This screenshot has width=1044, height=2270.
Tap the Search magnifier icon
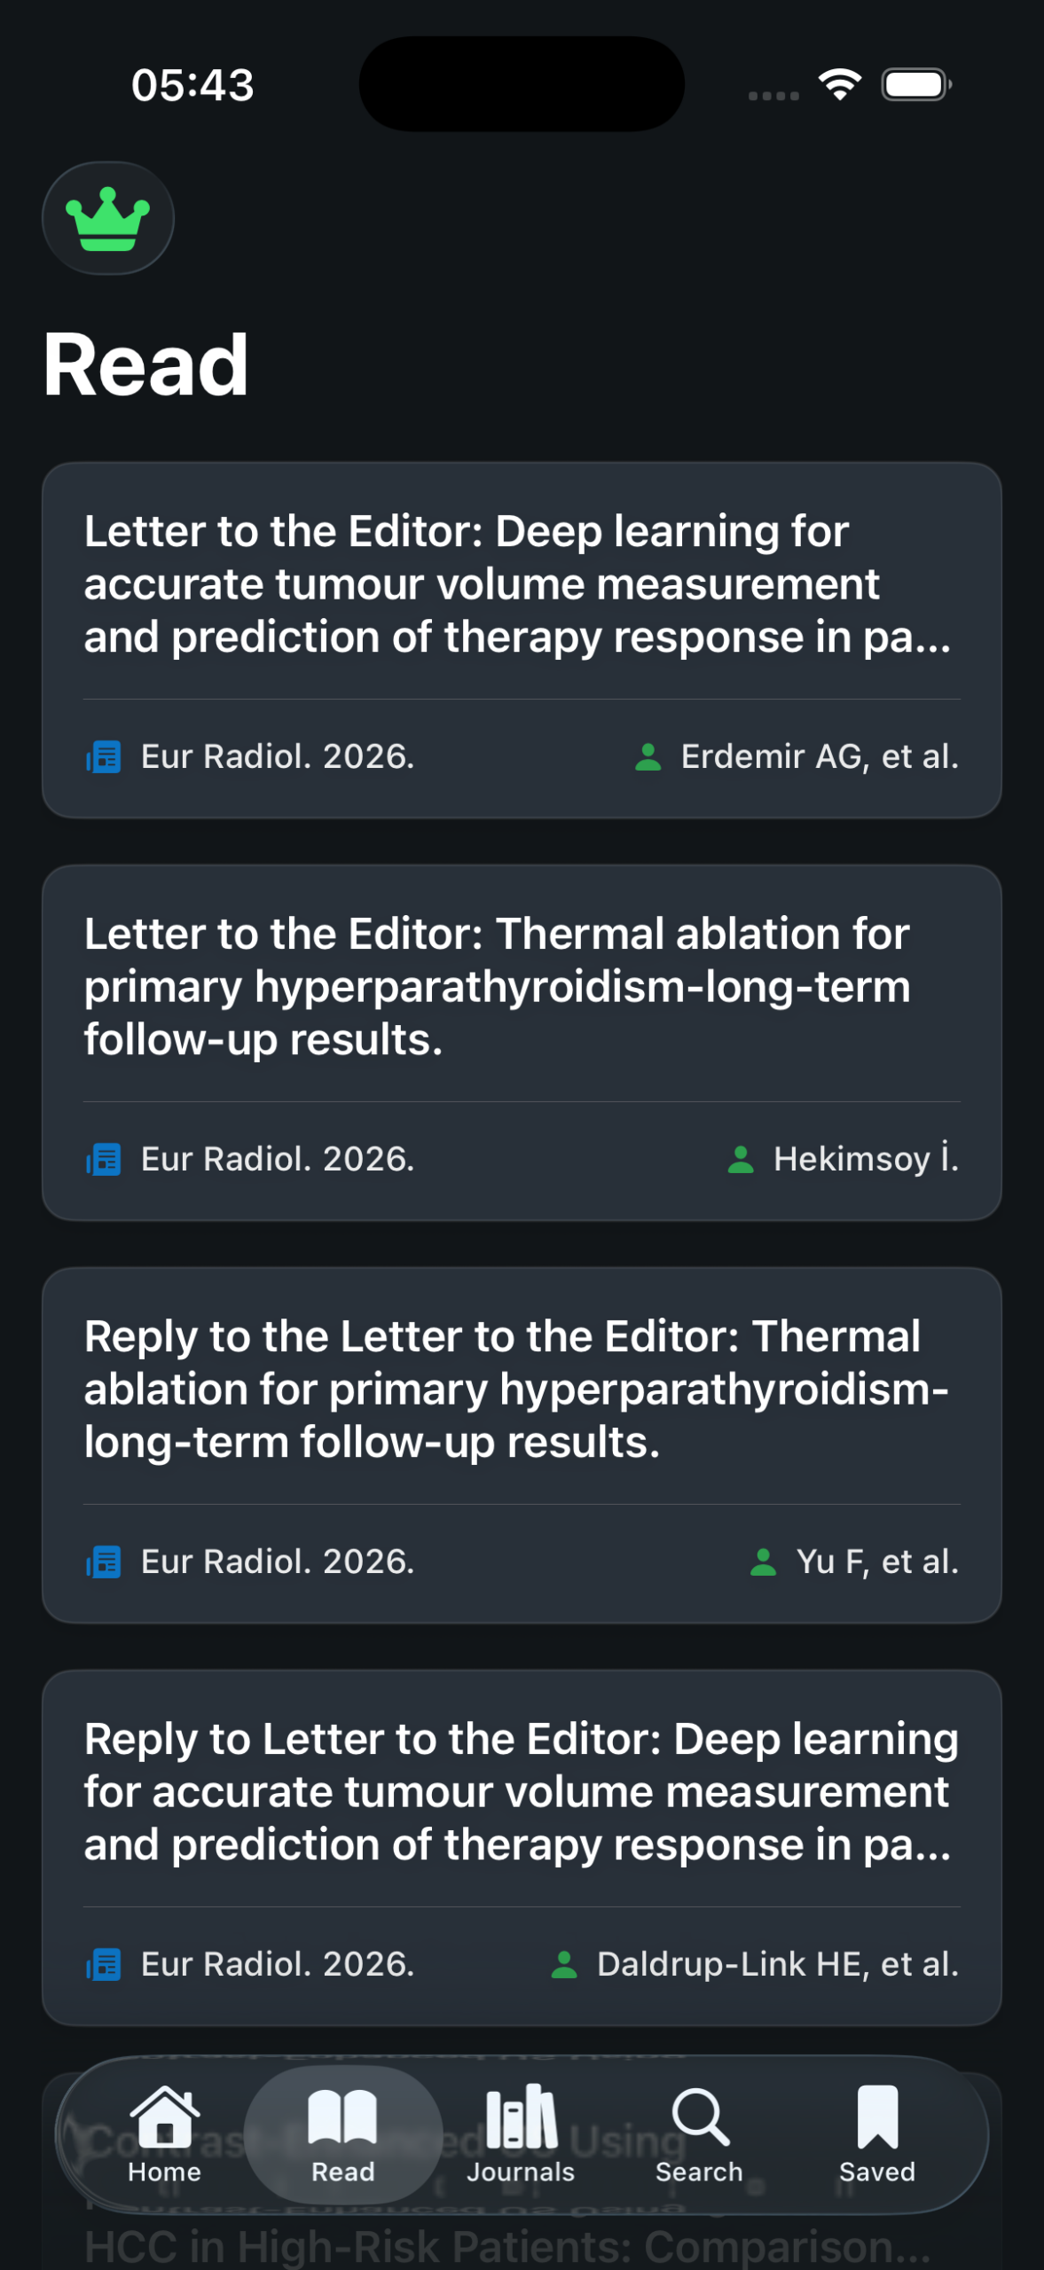click(700, 2118)
